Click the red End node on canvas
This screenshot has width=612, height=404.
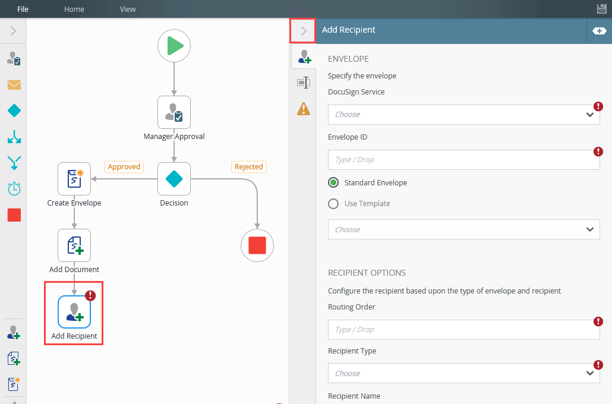257,245
